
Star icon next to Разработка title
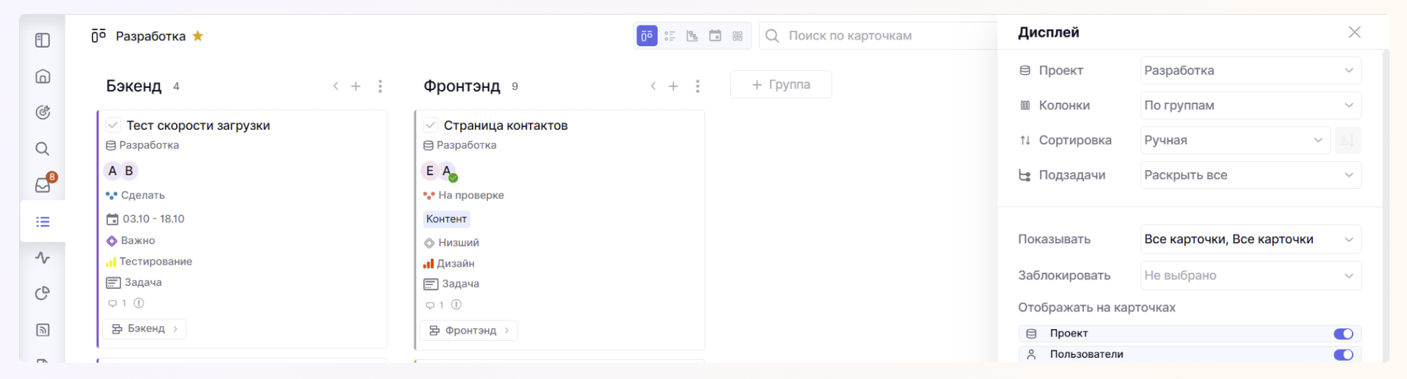198,36
